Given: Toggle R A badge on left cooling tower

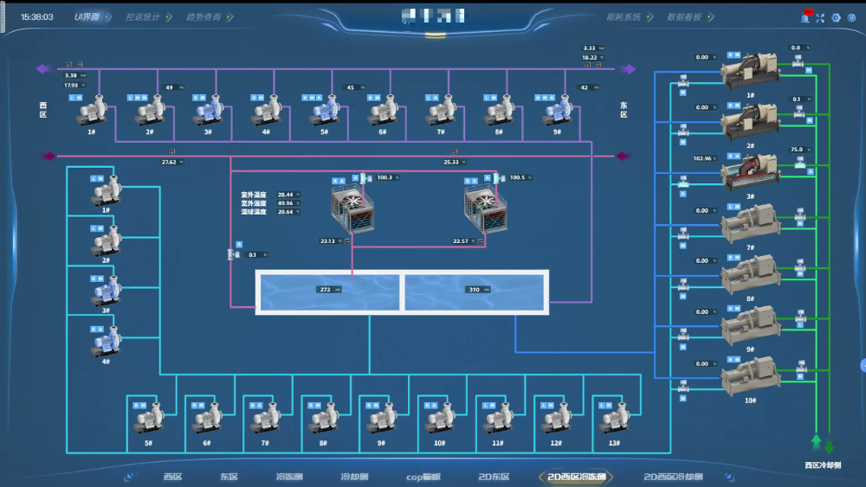Looking at the screenshot, I should tap(339, 181).
